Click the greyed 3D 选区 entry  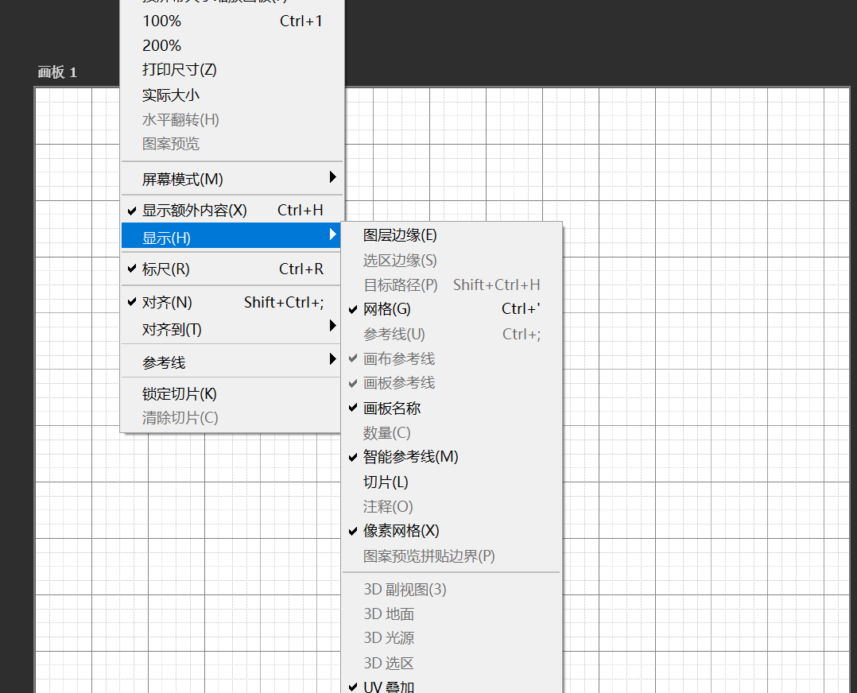point(452,663)
